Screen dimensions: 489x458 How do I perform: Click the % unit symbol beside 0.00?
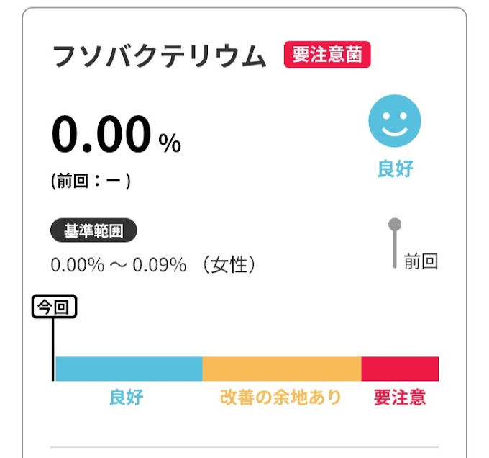click(170, 143)
